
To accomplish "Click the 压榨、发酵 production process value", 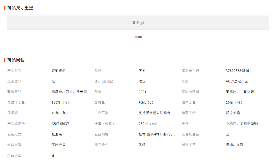I will point(235,145).
